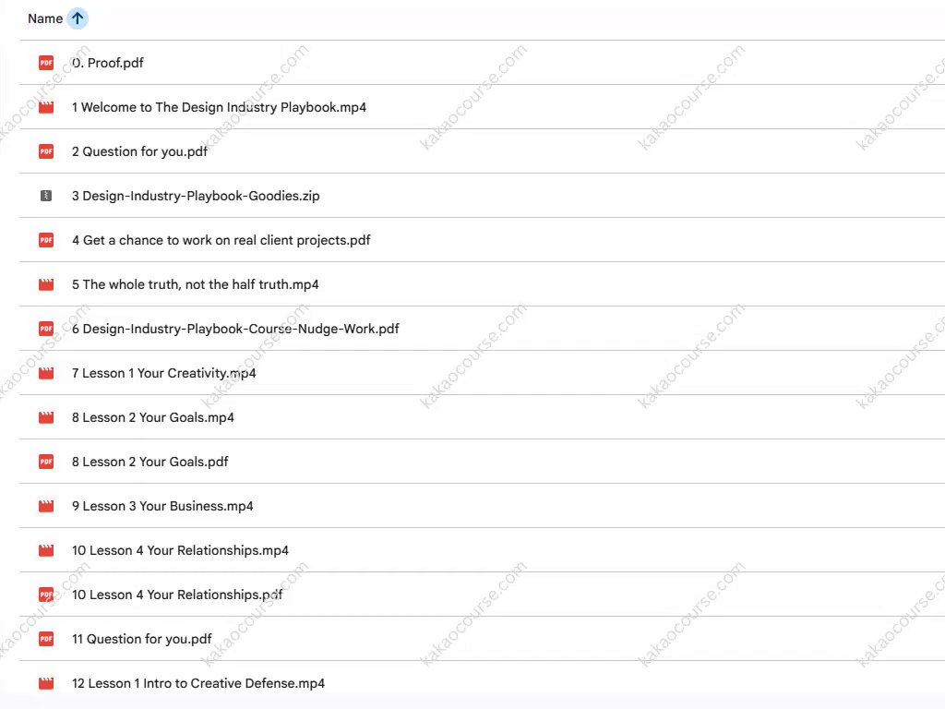The width and height of the screenshot is (945, 709).
Task: Click the Name column header
Action: click(x=45, y=18)
